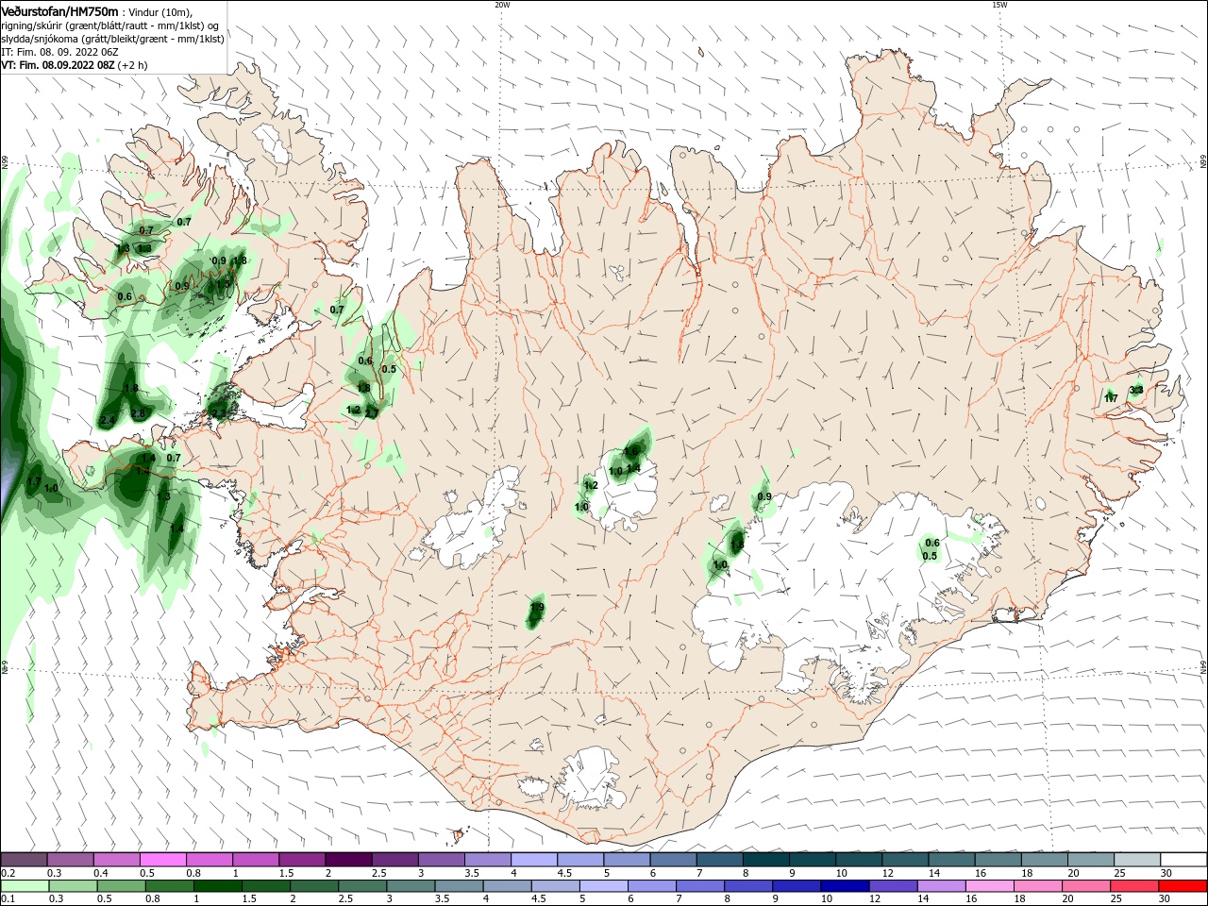Screen dimensions: 1208x906
Task: Click the 20W longitude label
Action: (x=502, y=5)
